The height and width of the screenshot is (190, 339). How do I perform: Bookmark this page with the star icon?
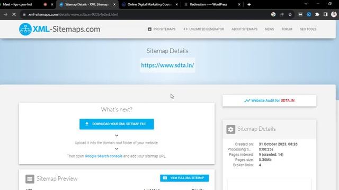290,14
